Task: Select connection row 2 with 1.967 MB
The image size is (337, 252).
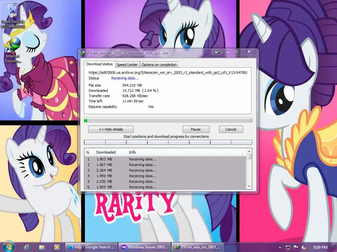Action: coord(165,165)
